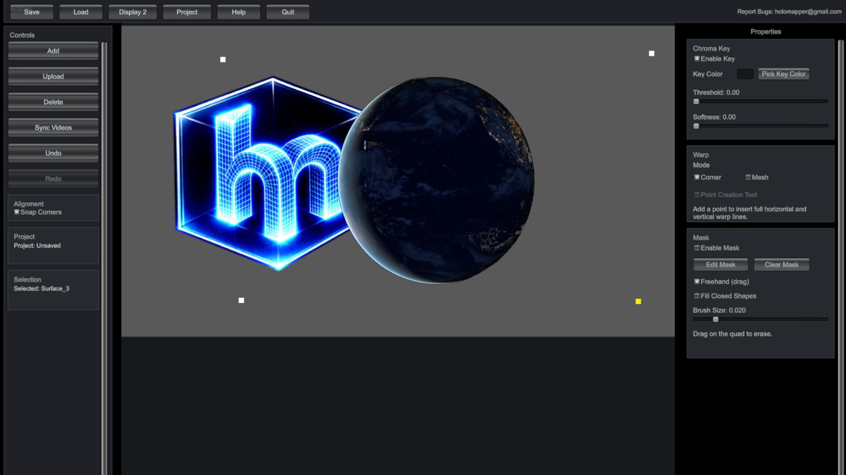Click the Key Color swatch

pos(745,74)
